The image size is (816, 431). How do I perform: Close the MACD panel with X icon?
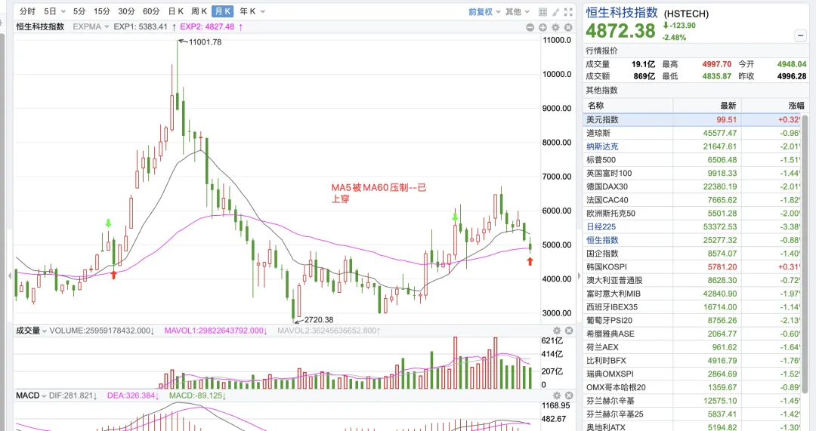[x=569, y=396]
